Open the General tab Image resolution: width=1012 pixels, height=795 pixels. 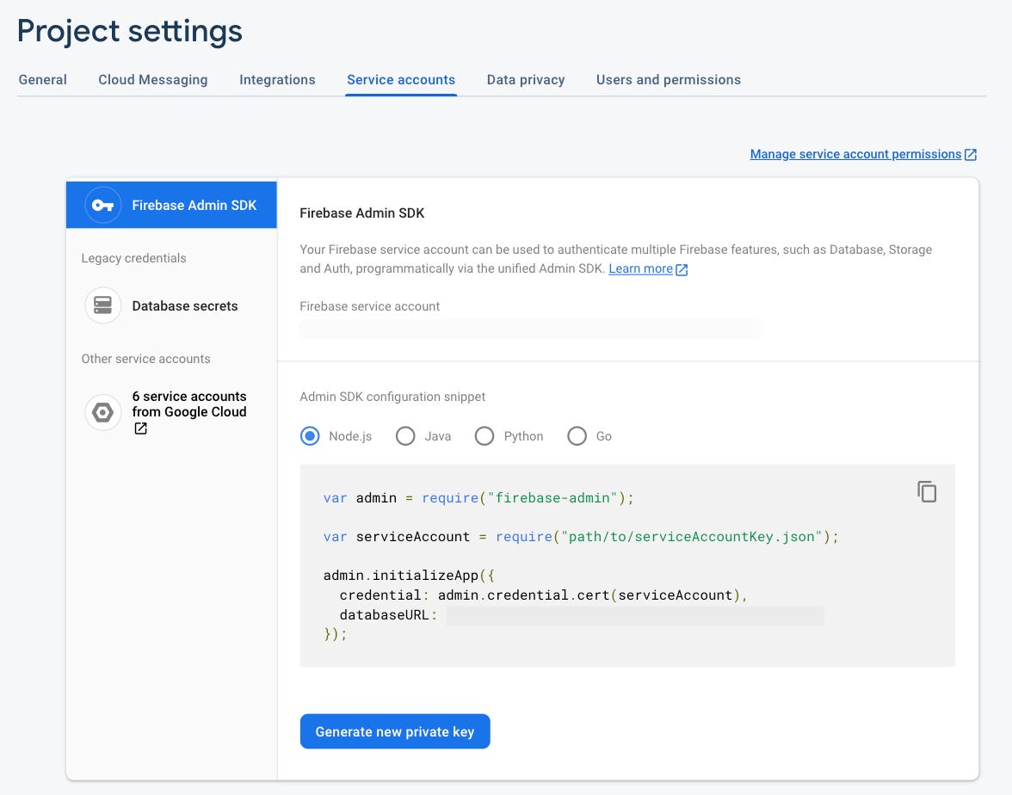43,80
